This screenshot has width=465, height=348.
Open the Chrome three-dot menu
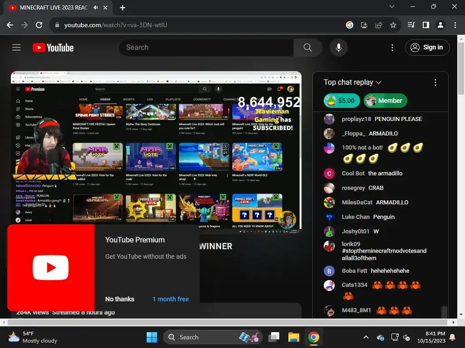pyautogui.click(x=455, y=25)
